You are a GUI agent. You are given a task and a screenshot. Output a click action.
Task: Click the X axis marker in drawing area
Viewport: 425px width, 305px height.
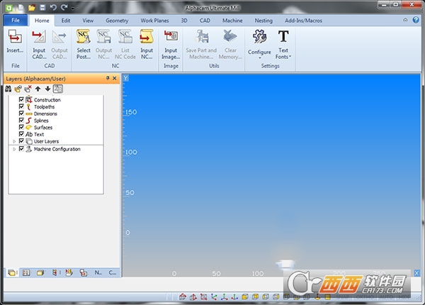pyautogui.click(x=417, y=273)
